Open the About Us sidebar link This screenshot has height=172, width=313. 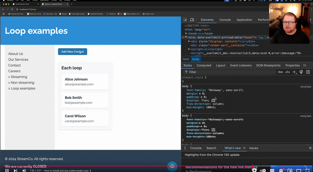pos(16,54)
